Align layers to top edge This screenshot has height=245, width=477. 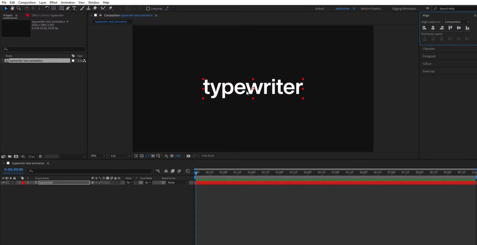pos(450,28)
